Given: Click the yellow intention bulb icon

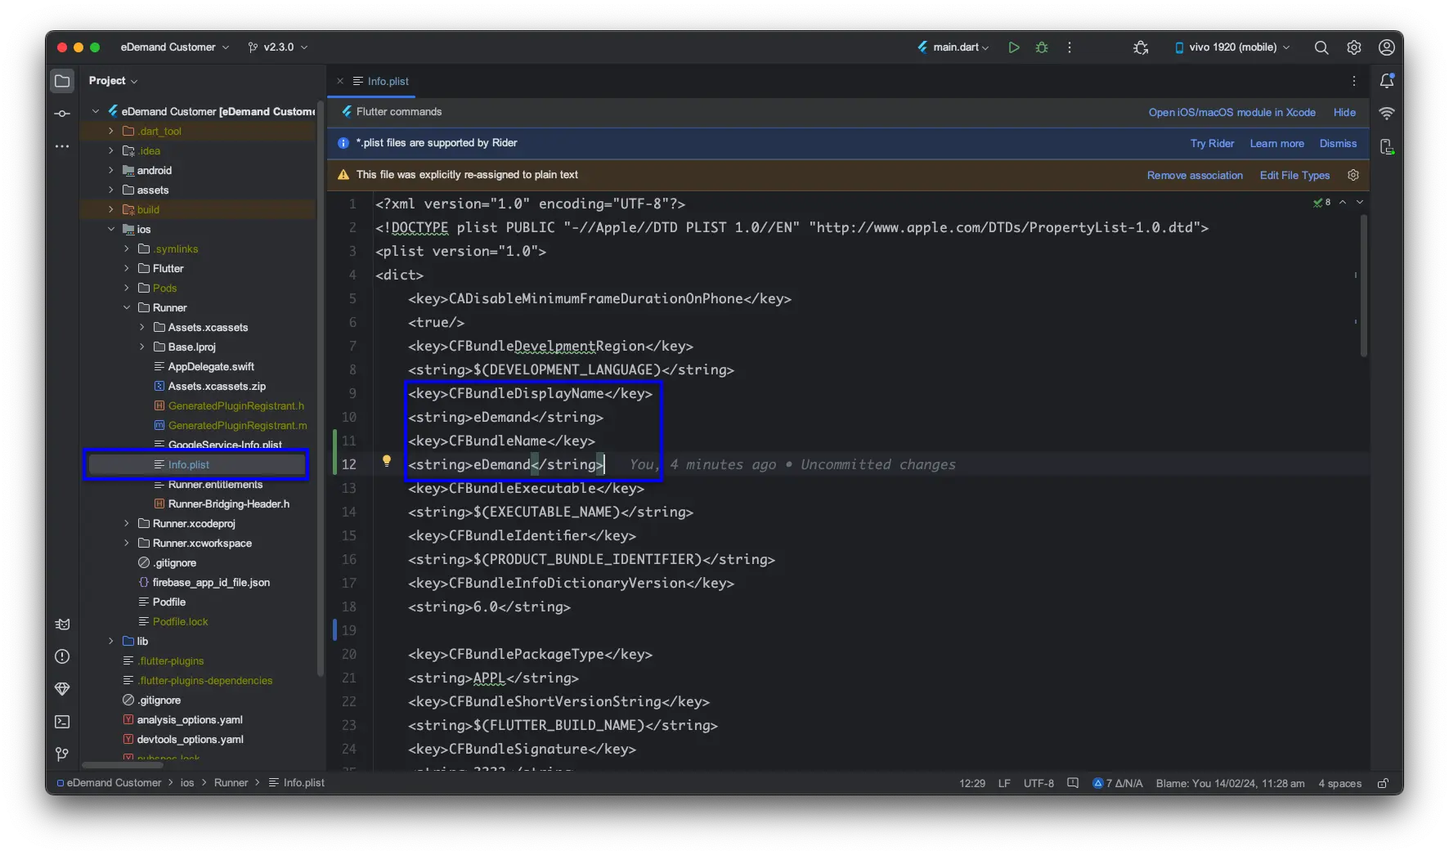Looking at the screenshot, I should click(387, 461).
